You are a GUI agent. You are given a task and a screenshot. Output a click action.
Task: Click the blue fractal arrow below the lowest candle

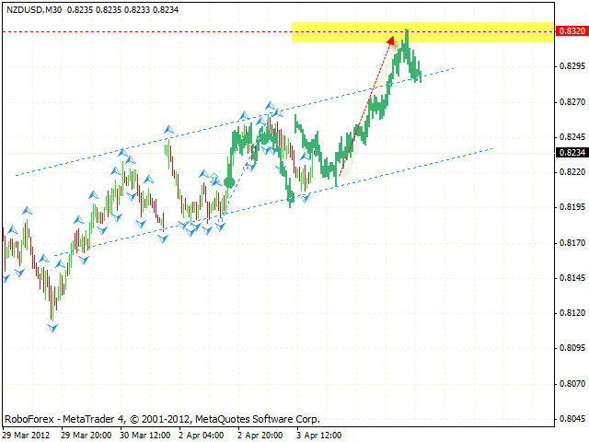52,327
